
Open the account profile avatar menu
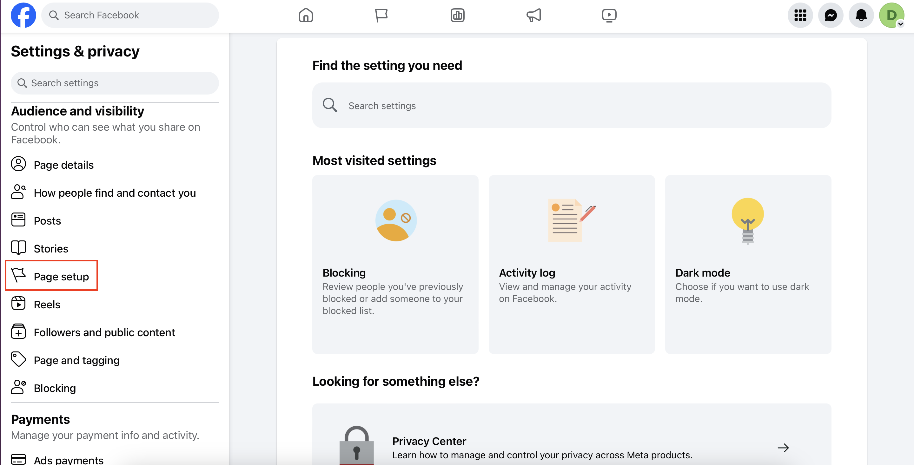[x=891, y=15]
